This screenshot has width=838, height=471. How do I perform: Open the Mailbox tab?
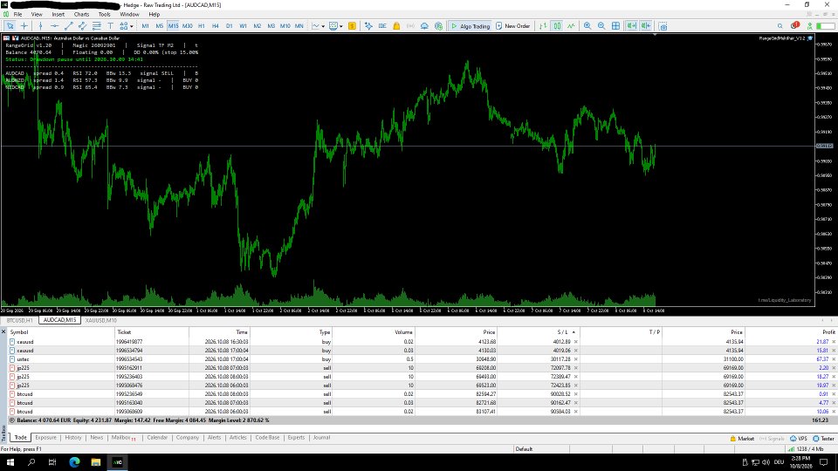[123, 437]
